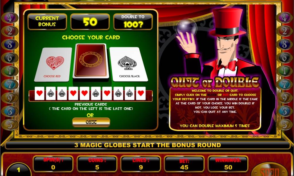The width and height of the screenshot is (294, 176).
Task: Select payline 6 on the right side
Action: pyautogui.click(x=285, y=58)
